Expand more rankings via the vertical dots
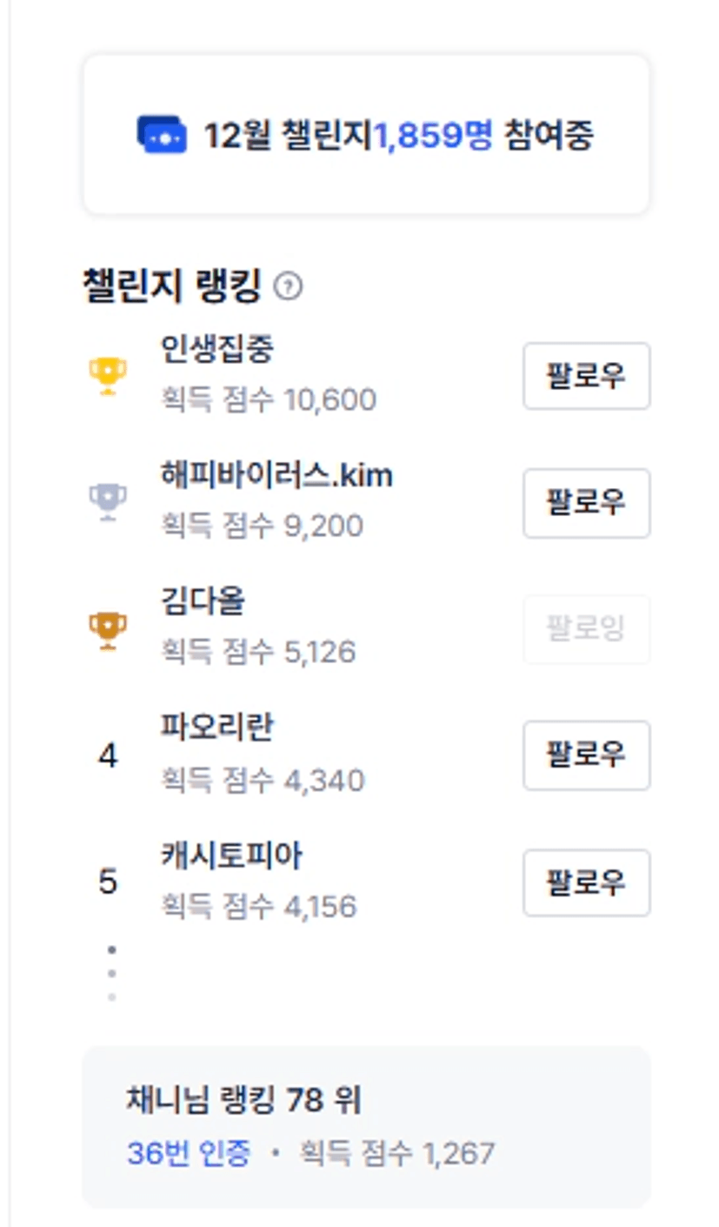This screenshot has height=1227, width=719. pyautogui.click(x=111, y=972)
